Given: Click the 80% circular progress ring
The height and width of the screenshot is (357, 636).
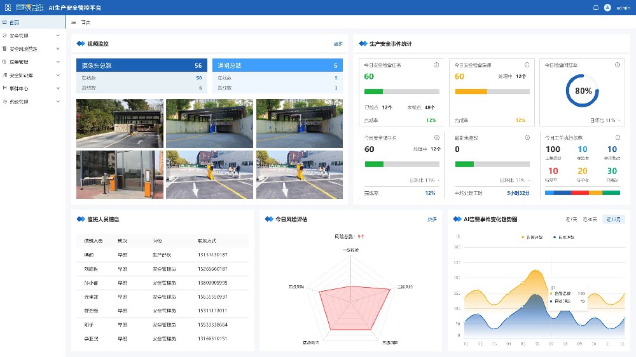Looking at the screenshot, I should point(583,91).
